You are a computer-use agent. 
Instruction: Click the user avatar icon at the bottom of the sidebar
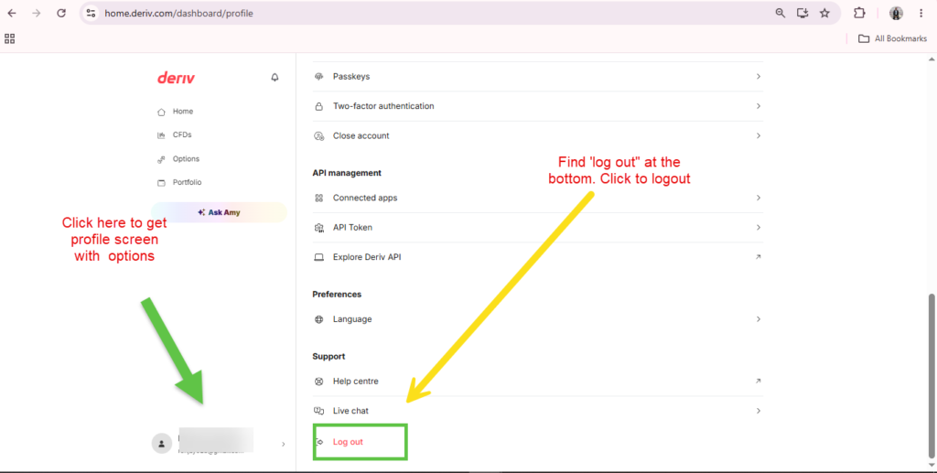[x=161, y=444]
